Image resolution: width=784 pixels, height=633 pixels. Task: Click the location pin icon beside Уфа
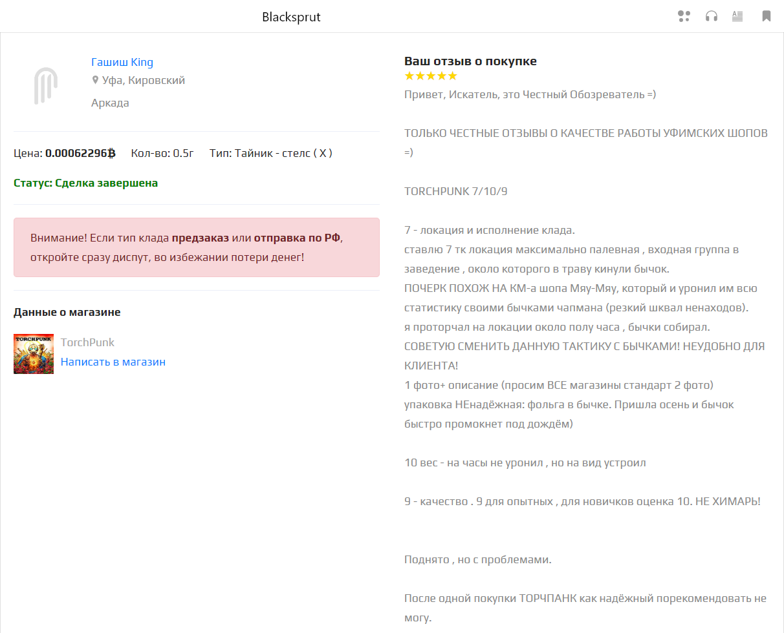click(95, 81)
